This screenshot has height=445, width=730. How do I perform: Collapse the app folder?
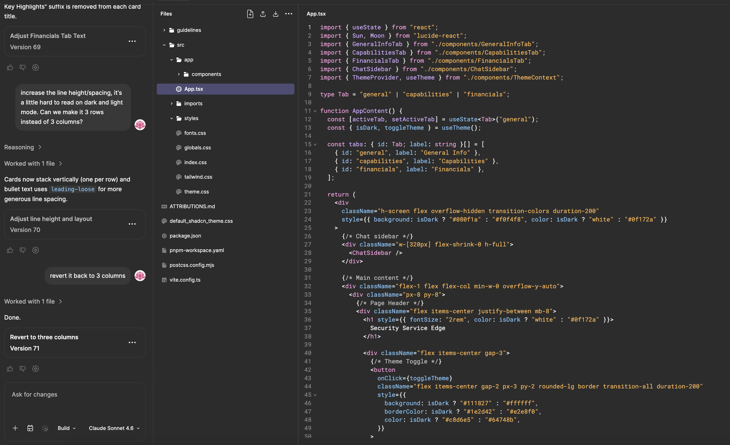pyautogui.click(x=172, y=60)
